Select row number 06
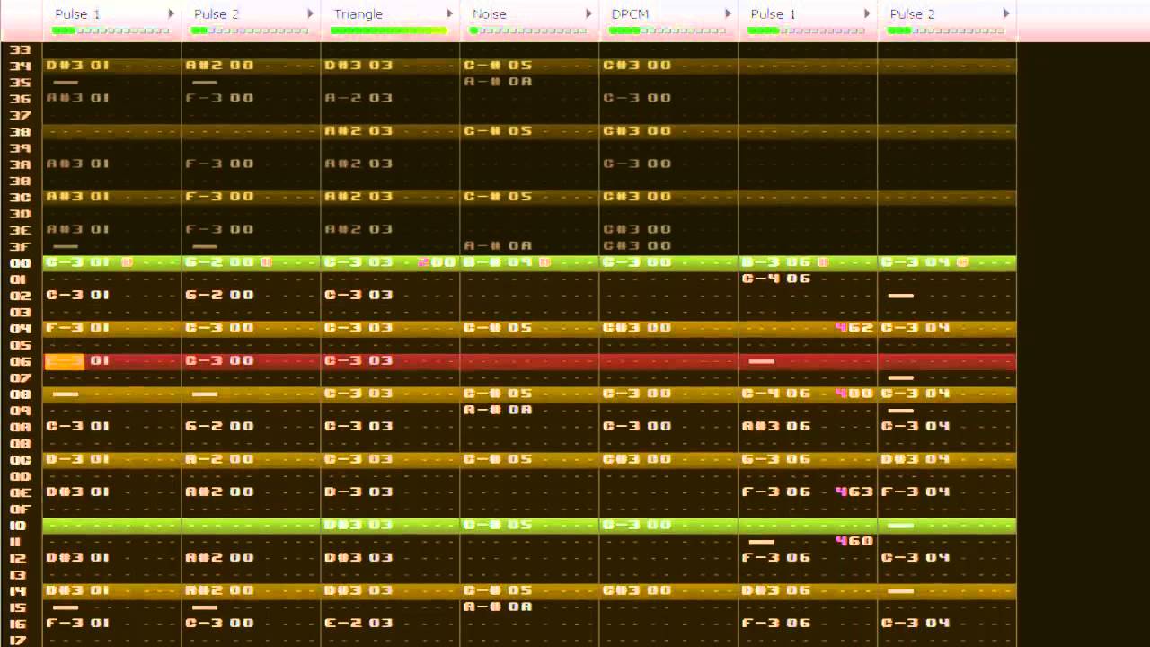 20,361
